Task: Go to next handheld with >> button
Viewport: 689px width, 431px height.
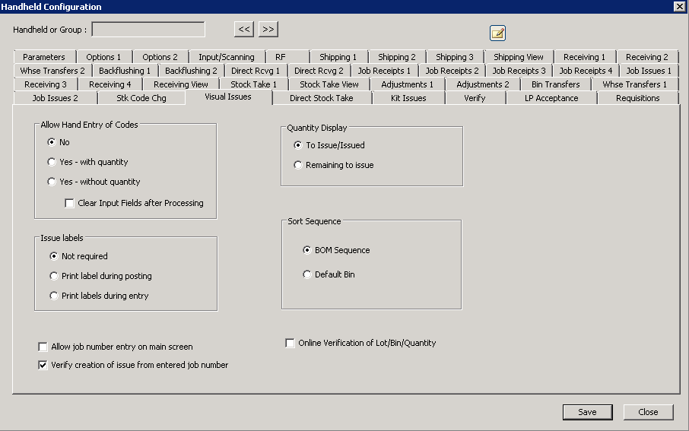Action: (x=268, y=30)
